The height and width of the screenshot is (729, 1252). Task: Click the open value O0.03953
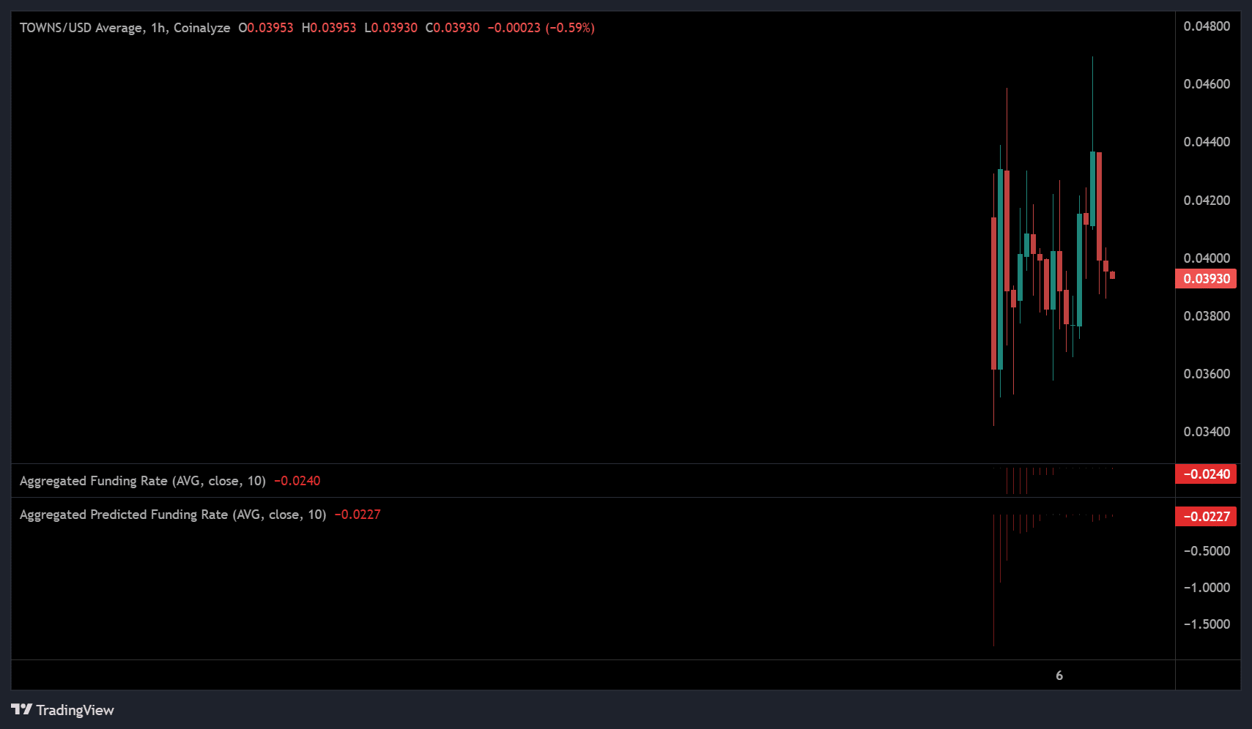click(x=266, y=28)
